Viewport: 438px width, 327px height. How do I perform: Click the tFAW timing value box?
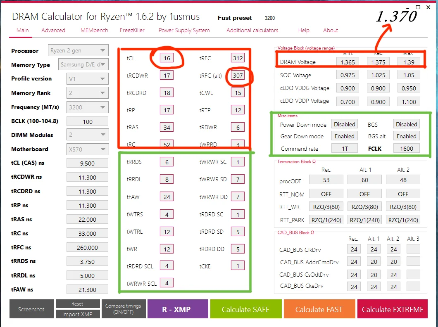167,197
